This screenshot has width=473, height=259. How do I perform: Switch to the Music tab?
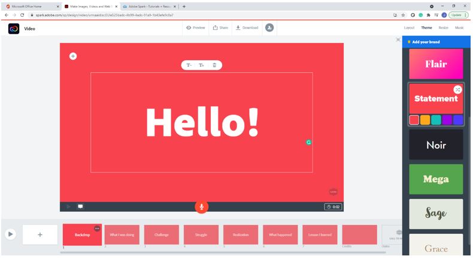(x=459, y=27)
